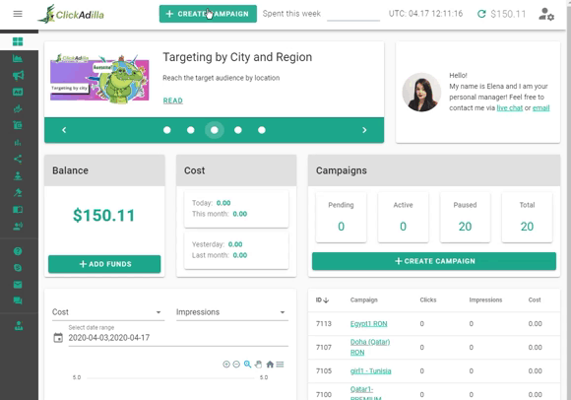Open the bottom group sidebar icon
The image size is (571, 400).
pyautogui.click(x=19, y=325)
